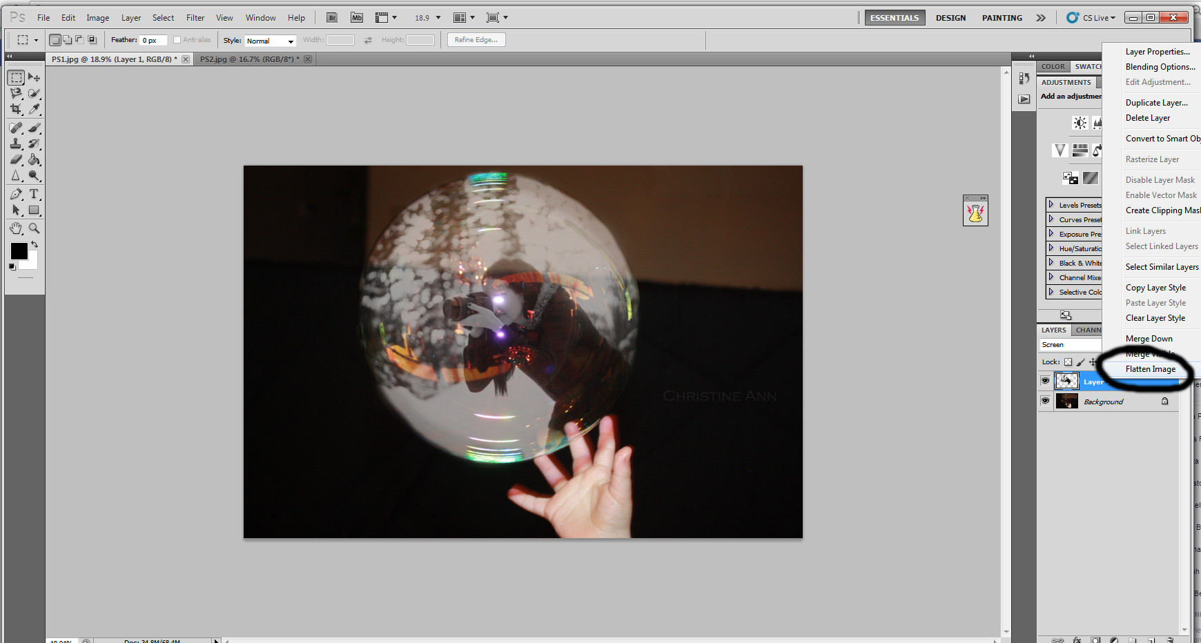1201x643 pixels.
Task: Add a Brightness/Contrast adjustment
Action: 1080,123
